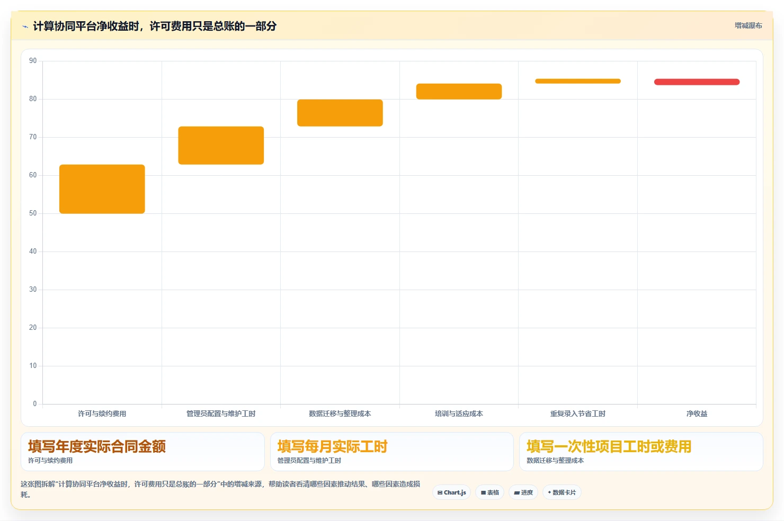The width and height of the screenshot is (784, 521).
Task: Click the 培训与适应成本 waterfall bar
Action: [459, 92]
